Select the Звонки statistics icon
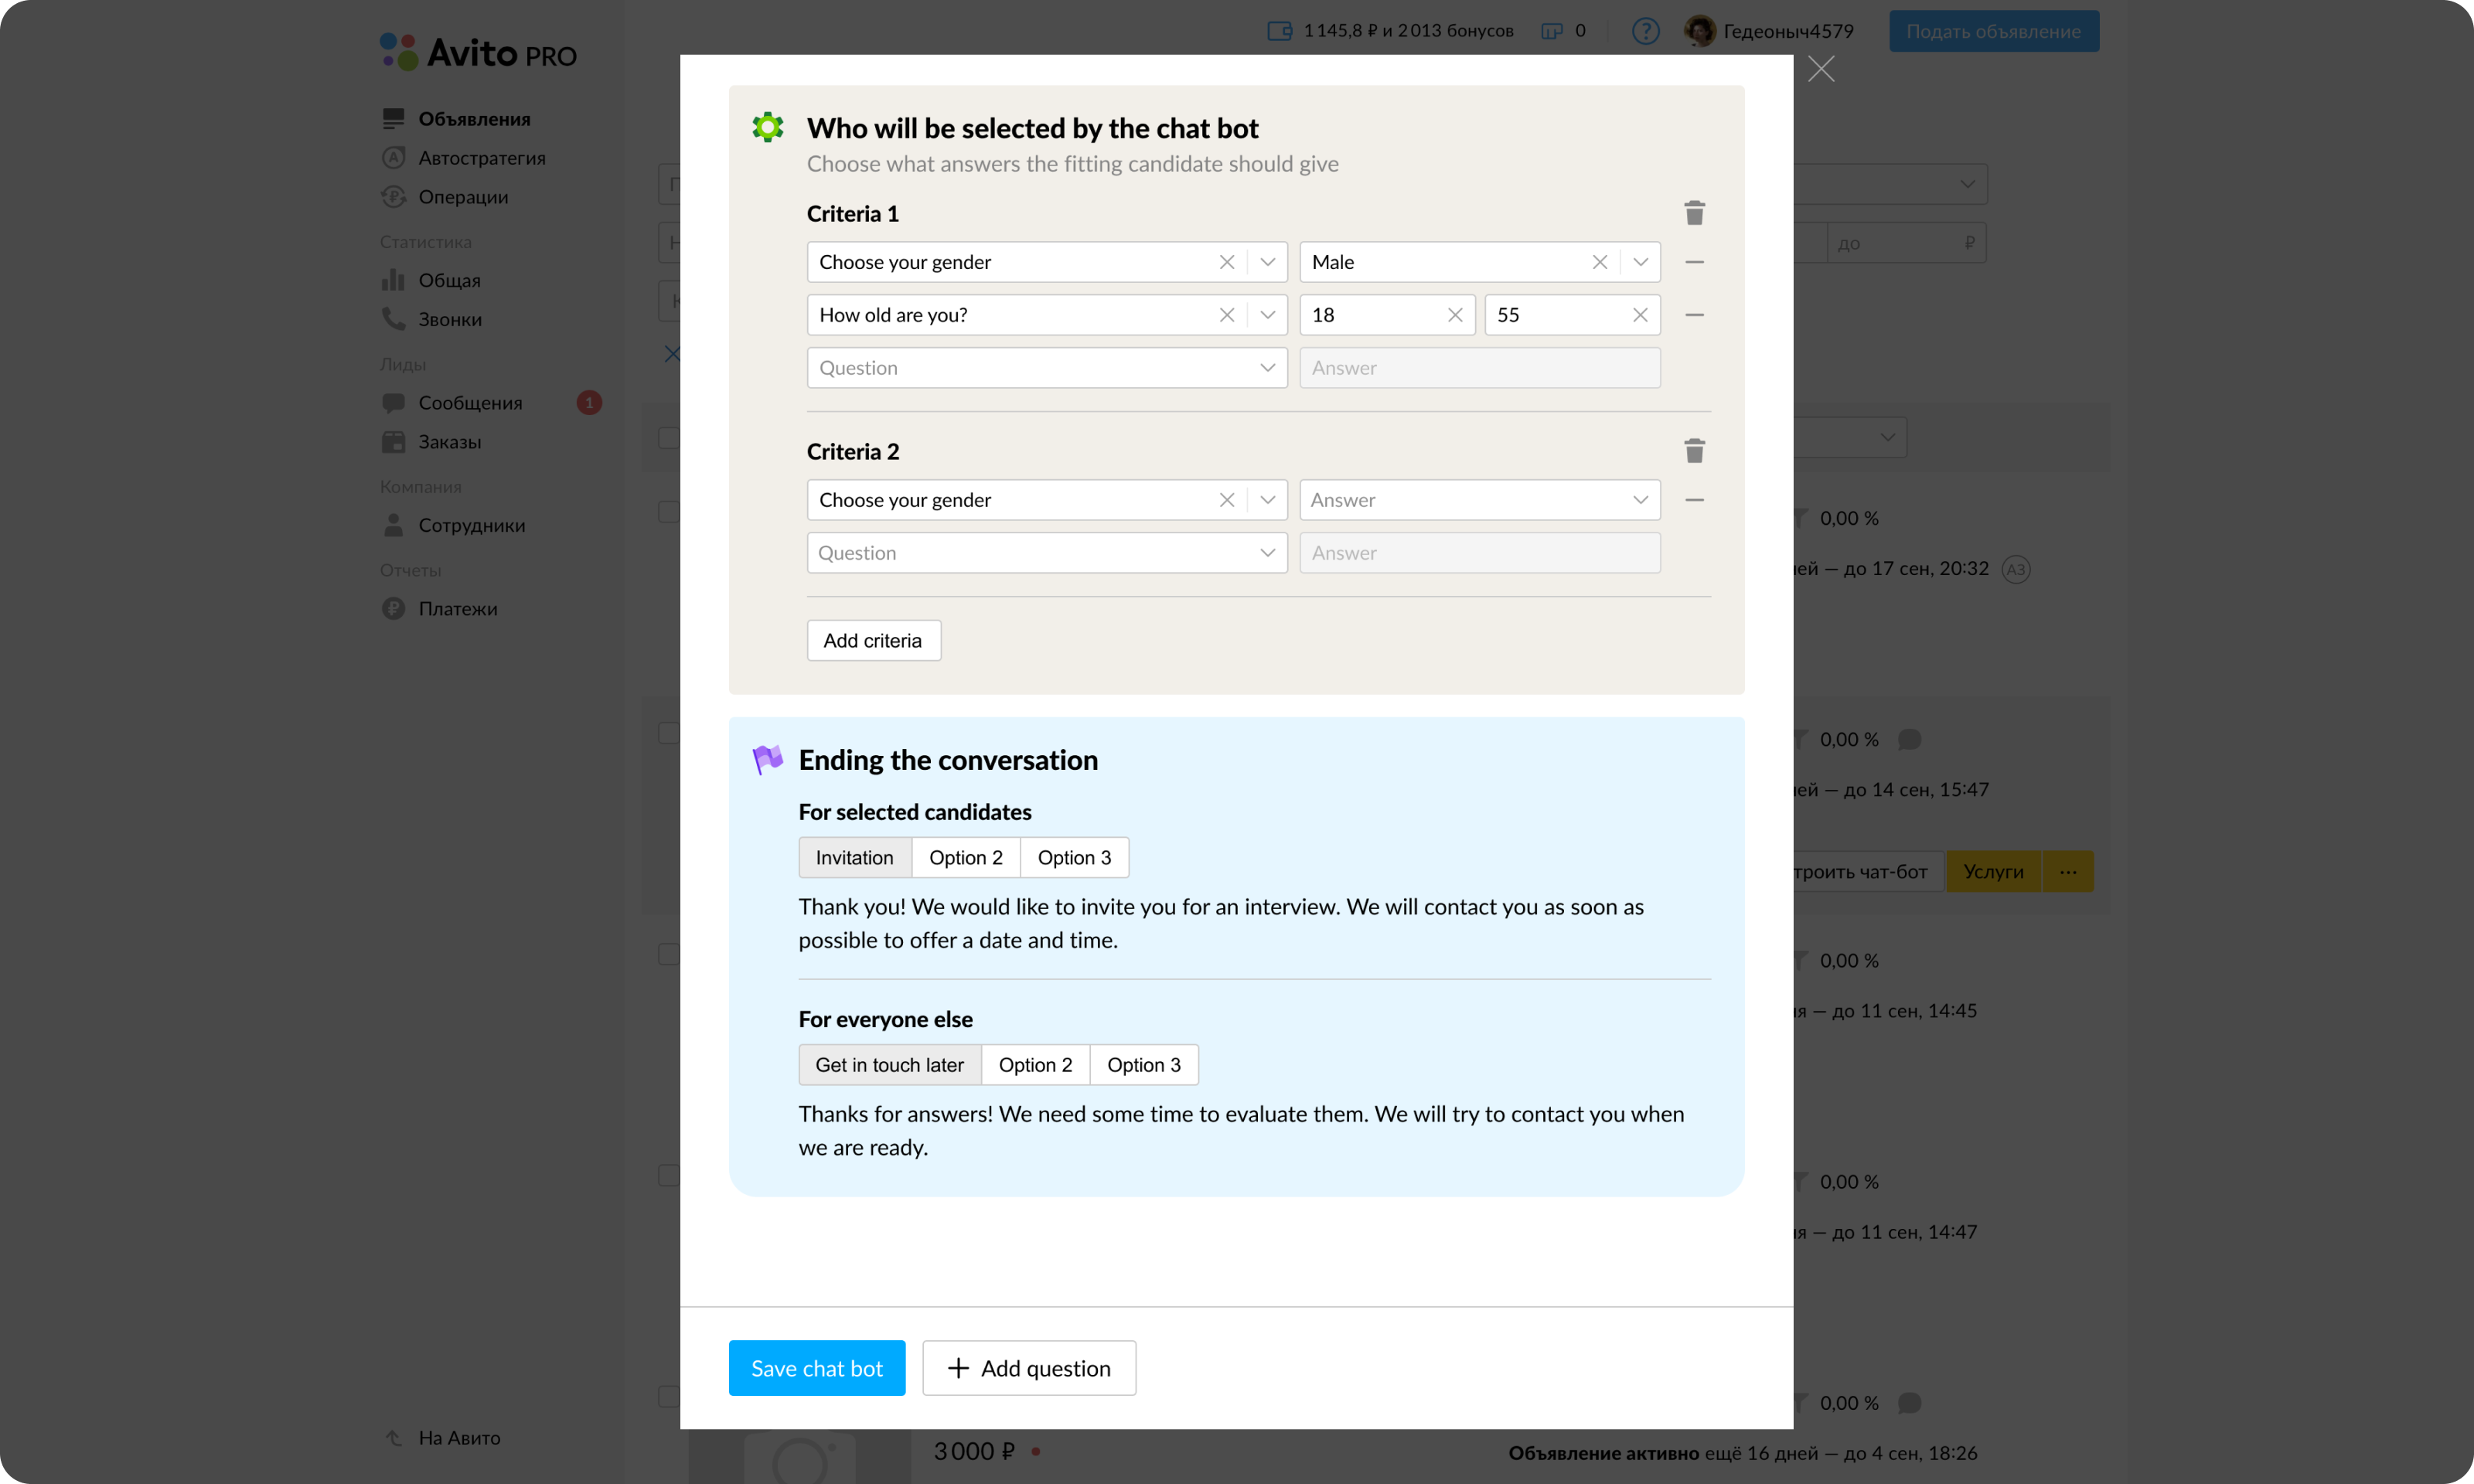 (x=393, y=319)
